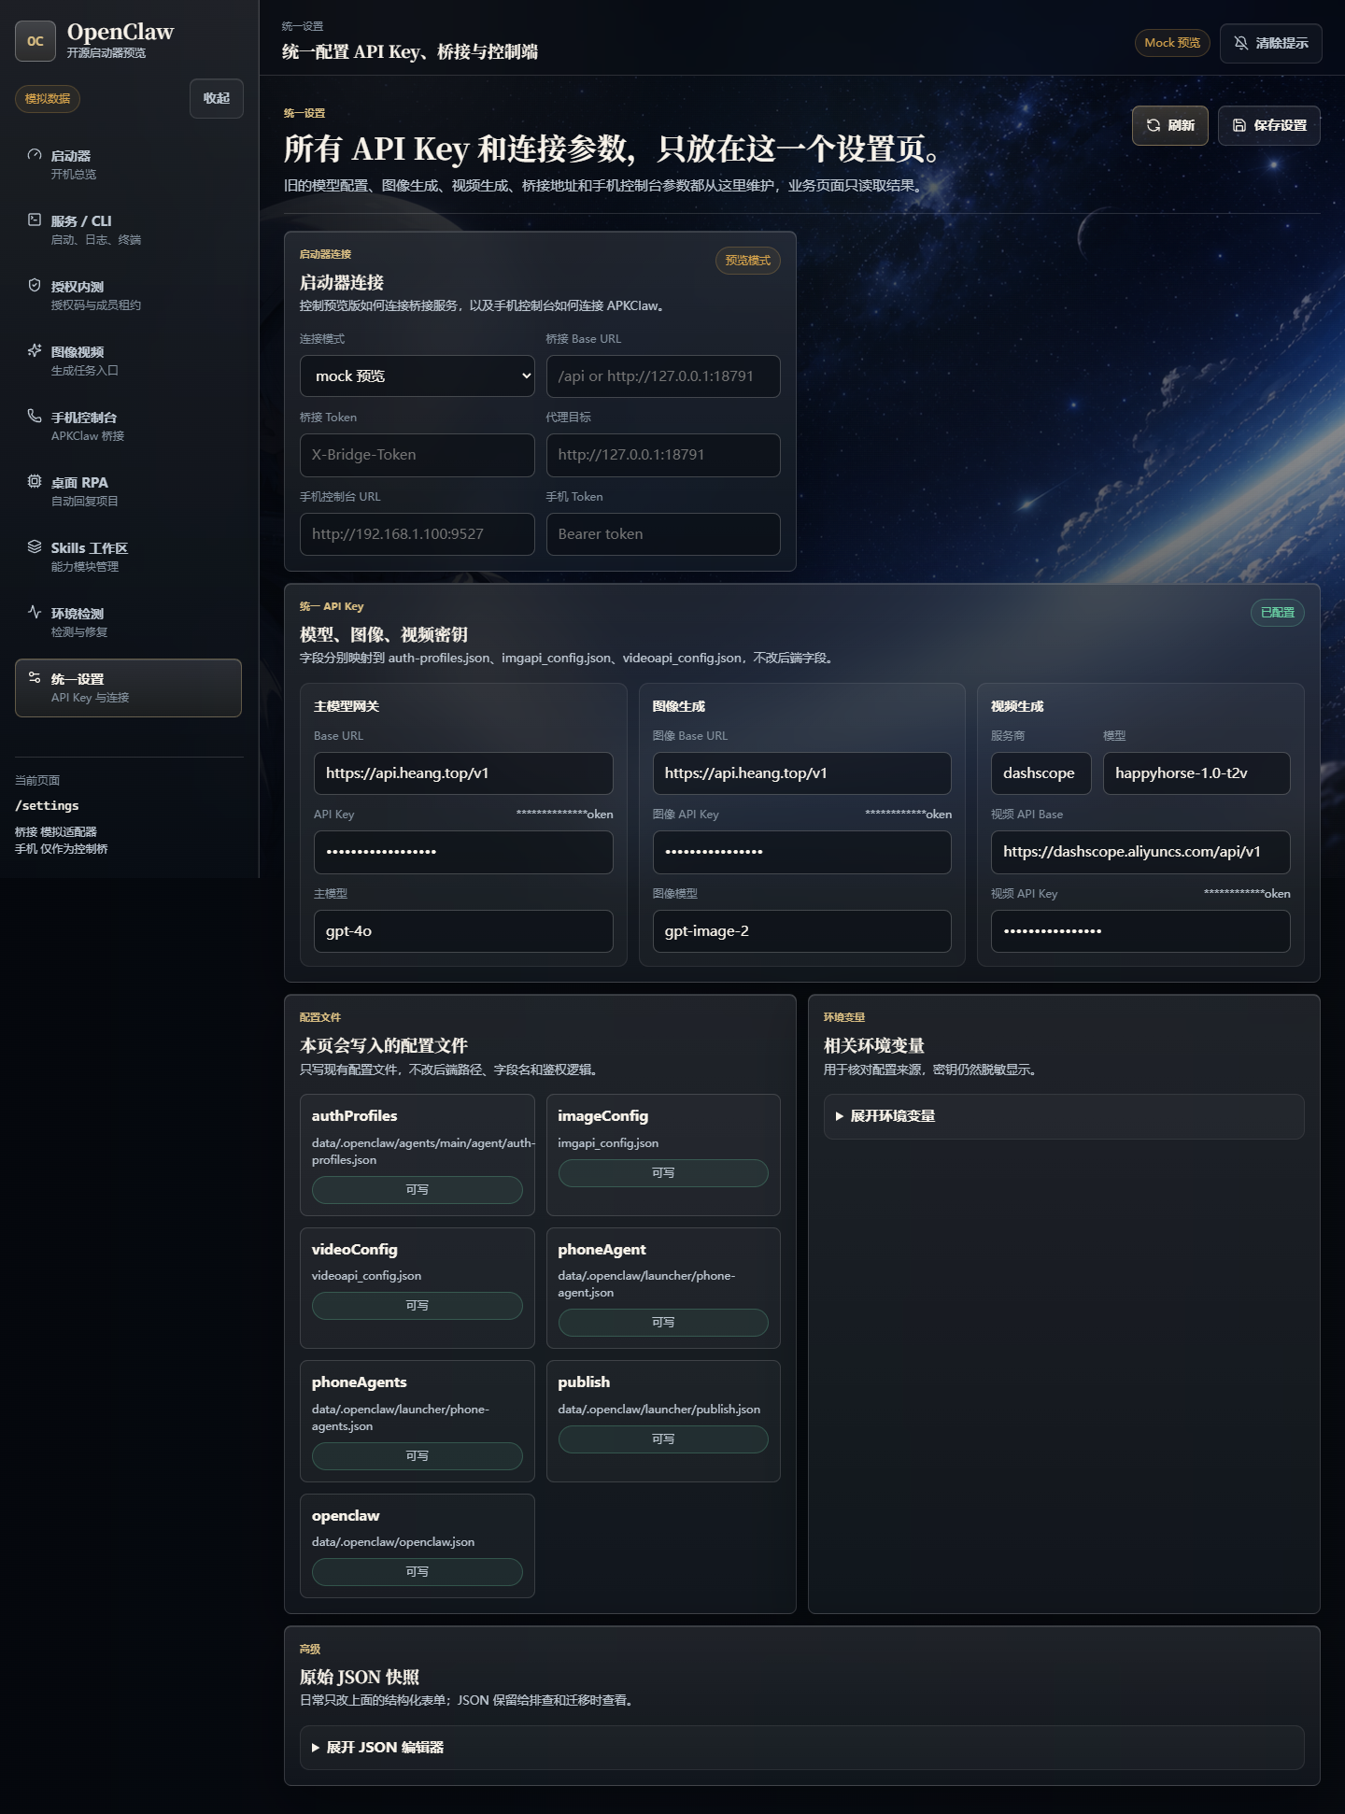Click the 手机 Token Bearer token field
1345x1814 pixels.
[x=663, y=534]
